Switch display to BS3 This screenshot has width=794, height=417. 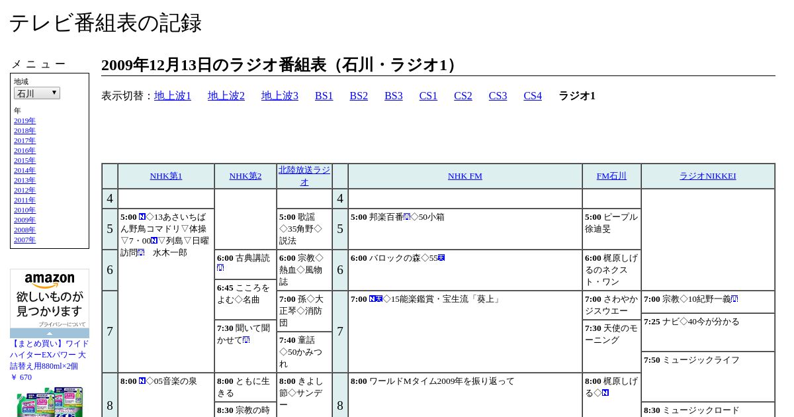(394, 96)
